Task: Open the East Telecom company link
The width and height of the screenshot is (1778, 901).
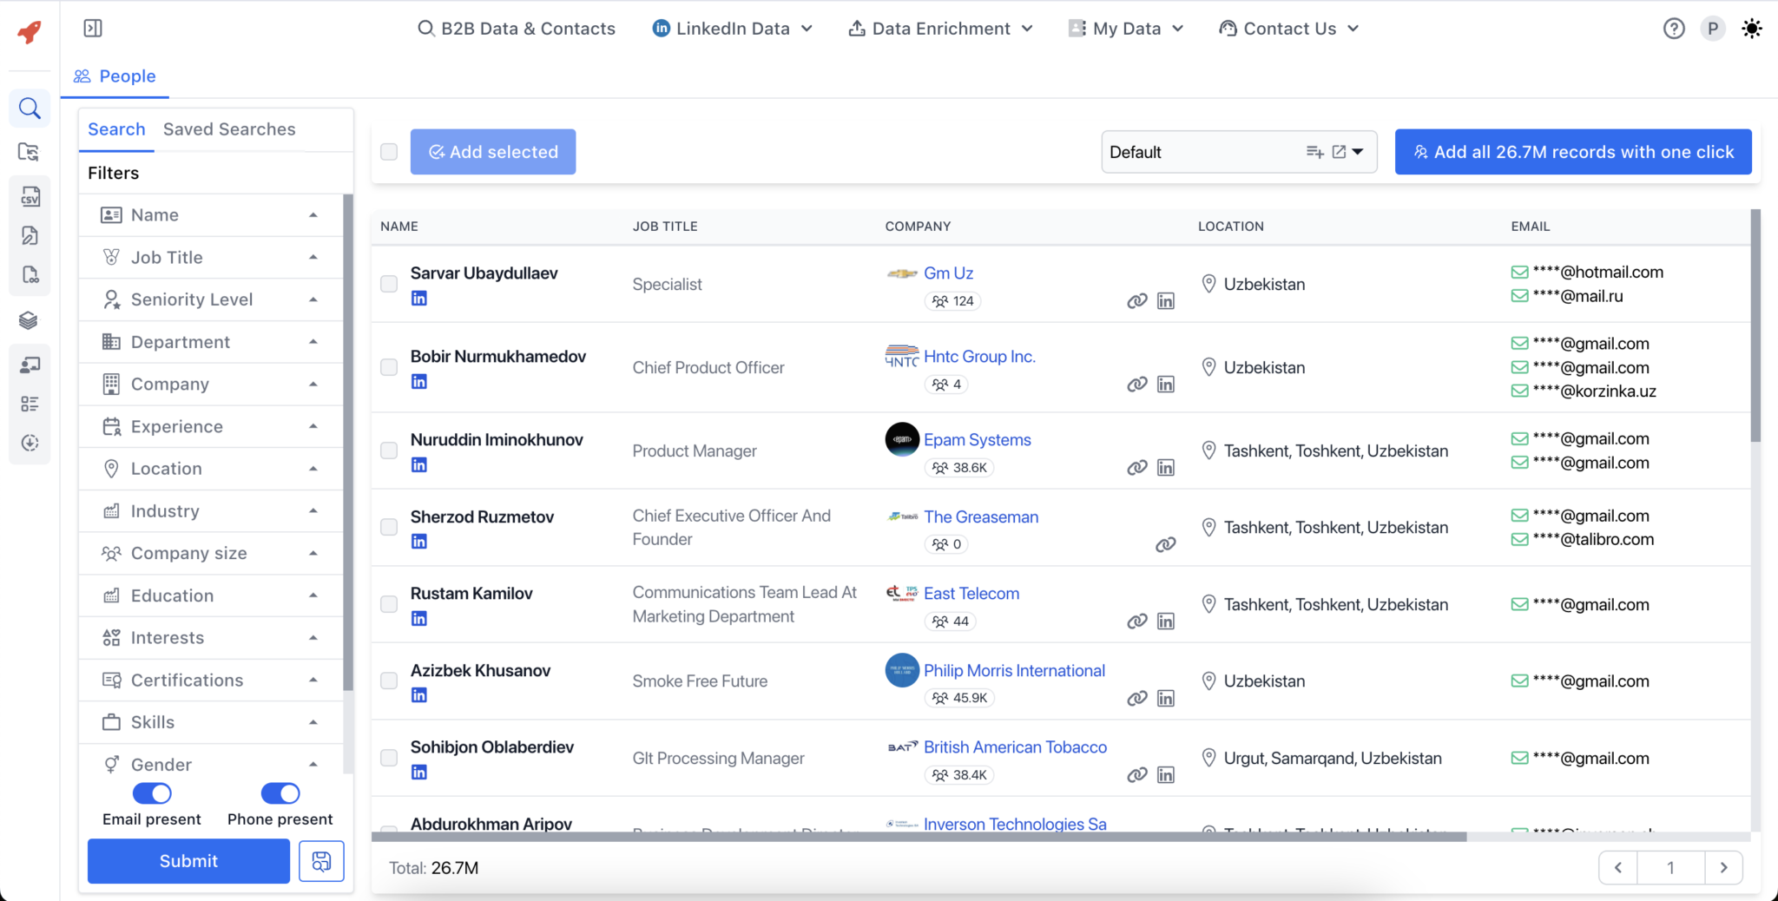Action: [x=971, y=593]
